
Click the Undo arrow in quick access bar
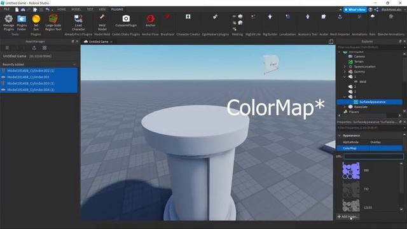(48, 10)
